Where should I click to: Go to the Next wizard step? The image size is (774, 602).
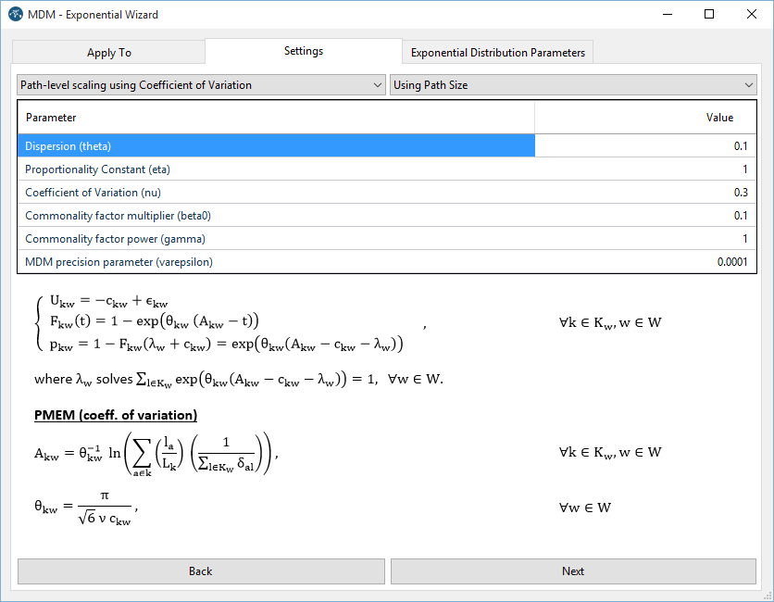pos(573,571)
